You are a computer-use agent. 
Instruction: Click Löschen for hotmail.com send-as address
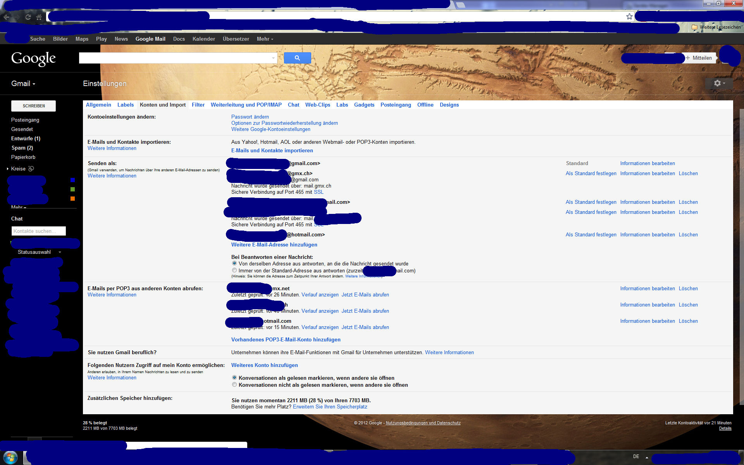pyautogui.click(x=688, y=234)
